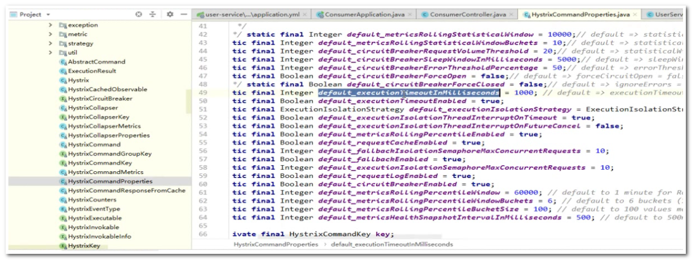Screen dimensions: 692x260
Task: Click default_executionTimeoutInMilliseconds breadcrumb
Action: coord(392,244)
